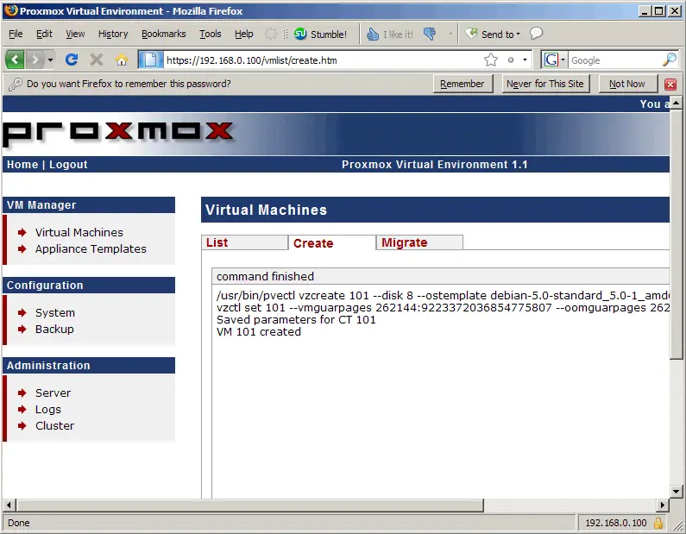
Task: Bookmark this page with the star icon
Action: click(x=491, y=60)
